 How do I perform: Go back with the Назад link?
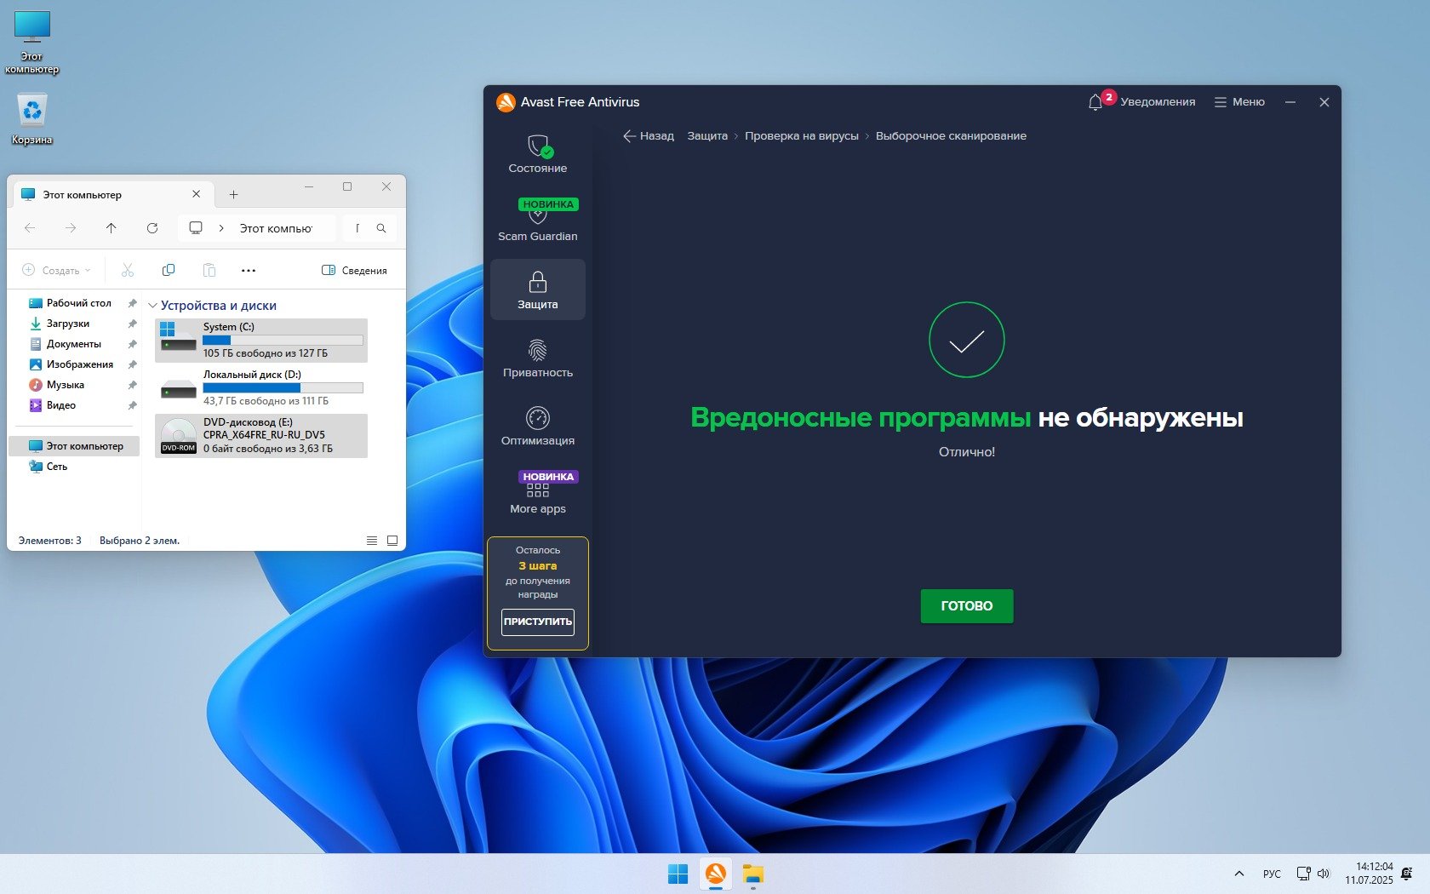649,136
